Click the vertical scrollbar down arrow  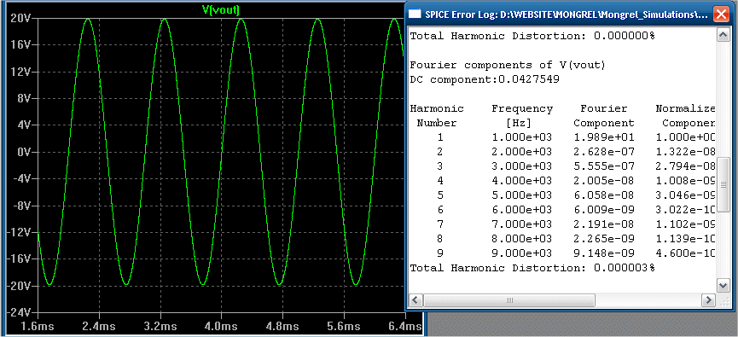723,285
